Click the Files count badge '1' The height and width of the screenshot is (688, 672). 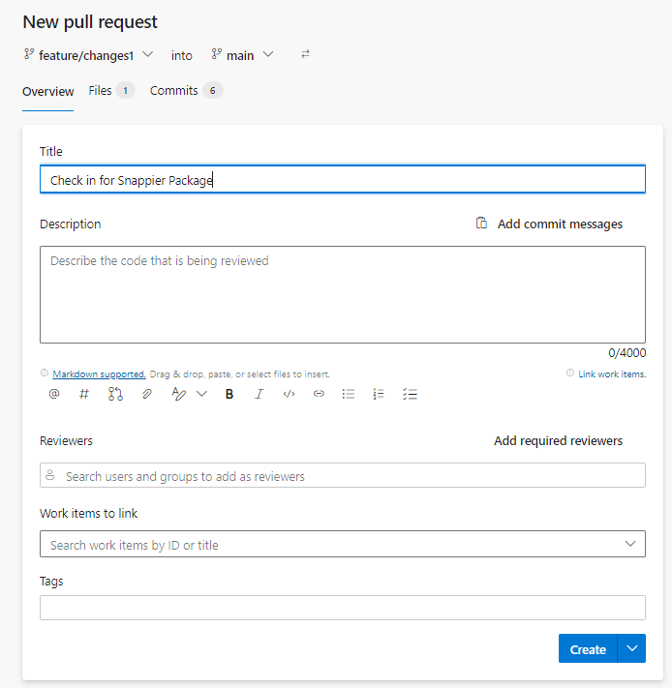click(125, 90)
